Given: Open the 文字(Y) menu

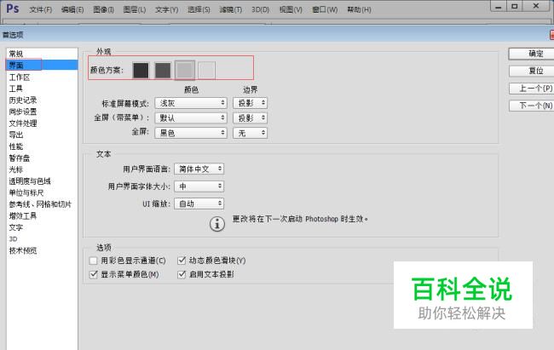Looking at the screenshot, I should (x=166, y=10).
